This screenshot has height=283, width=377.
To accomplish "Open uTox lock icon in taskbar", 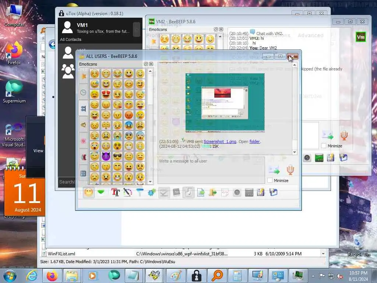I will coord(197,276).
